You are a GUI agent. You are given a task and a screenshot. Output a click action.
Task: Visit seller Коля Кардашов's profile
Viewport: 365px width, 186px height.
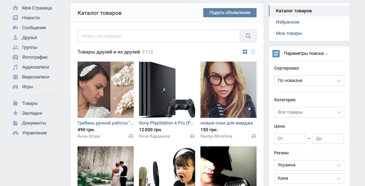[154, 136]
